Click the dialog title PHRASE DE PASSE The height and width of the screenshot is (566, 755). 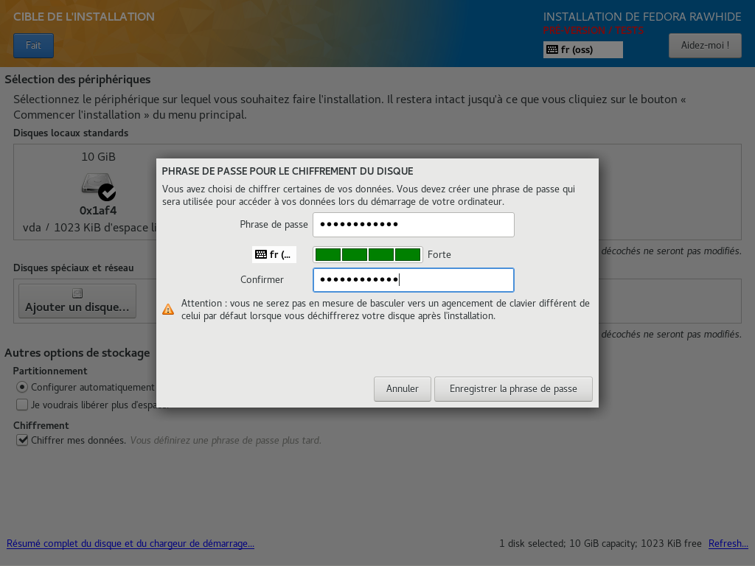point(288,171)
